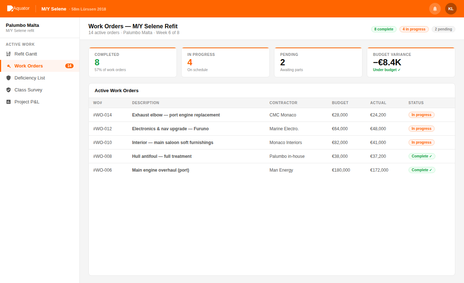
Task: Click the Class Survey checkmark shield icon
Action: point(8,90)
